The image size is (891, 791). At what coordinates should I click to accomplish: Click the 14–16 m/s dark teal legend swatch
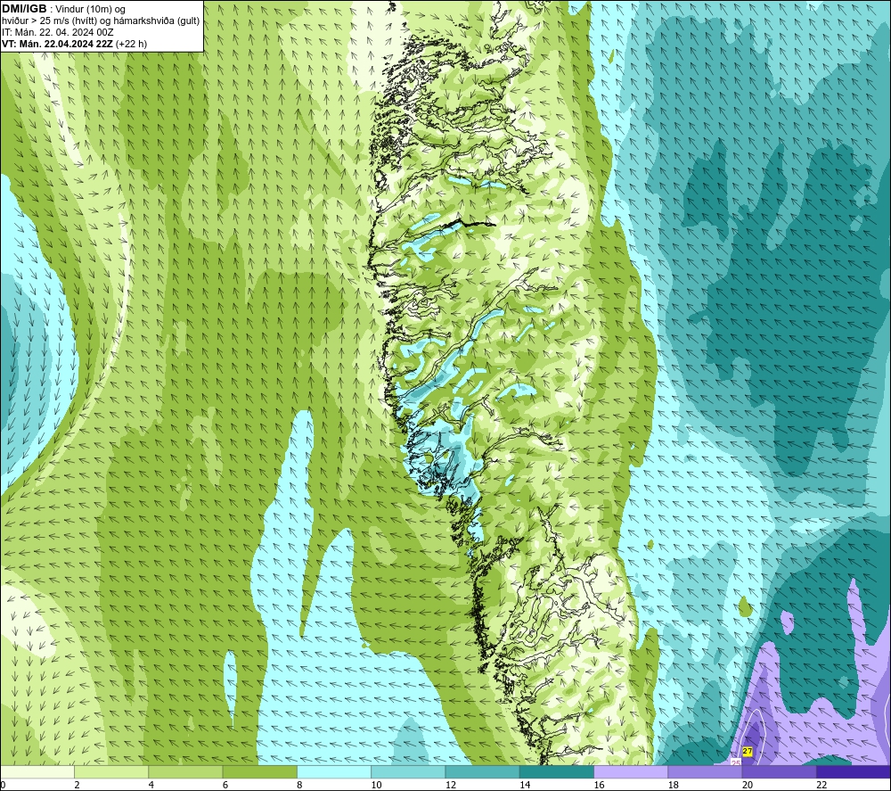[x=557, y=771]
